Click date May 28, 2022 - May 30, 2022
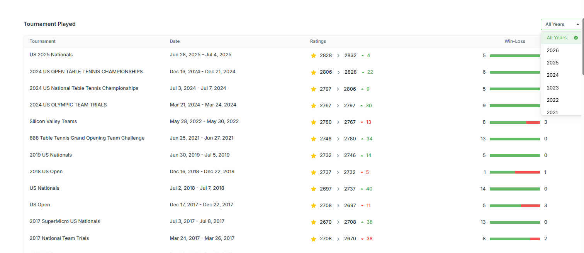 click(204, 121)
